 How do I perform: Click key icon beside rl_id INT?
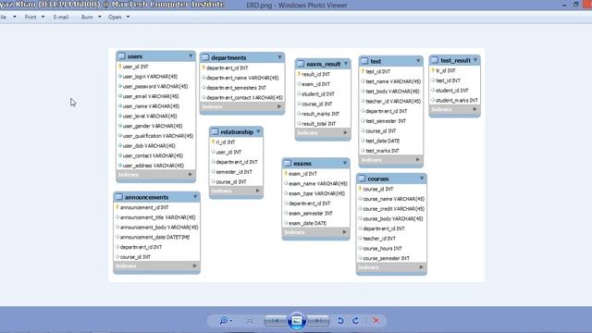[x=214, y=142]
